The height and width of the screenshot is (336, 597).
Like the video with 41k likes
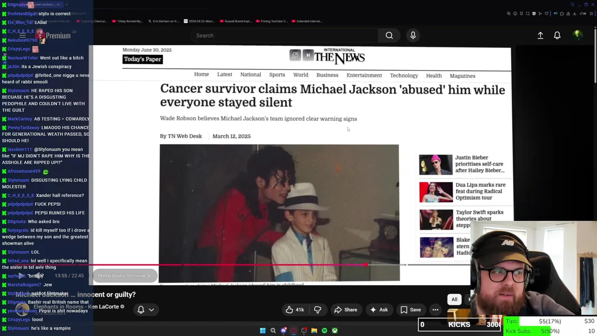295,310
